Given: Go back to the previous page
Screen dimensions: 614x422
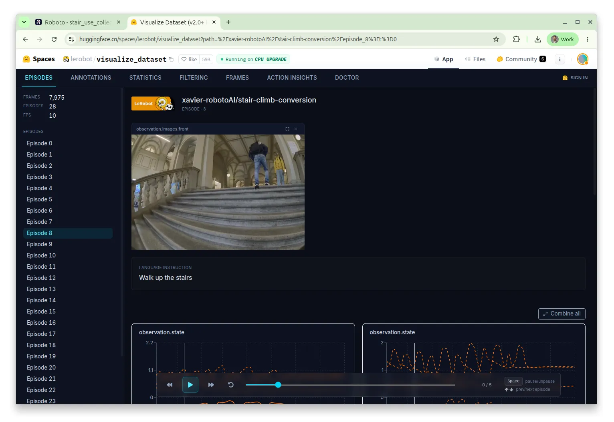Looking at the screenshot, I should click(x=25, y=39).
